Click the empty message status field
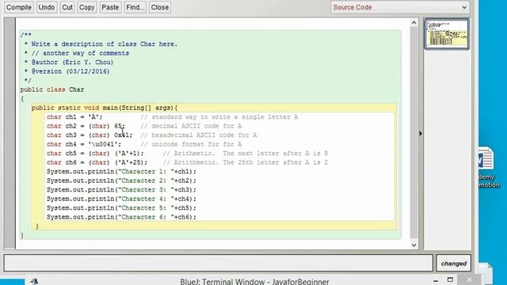This screenshot has width=507, height=285. [219, 263]
